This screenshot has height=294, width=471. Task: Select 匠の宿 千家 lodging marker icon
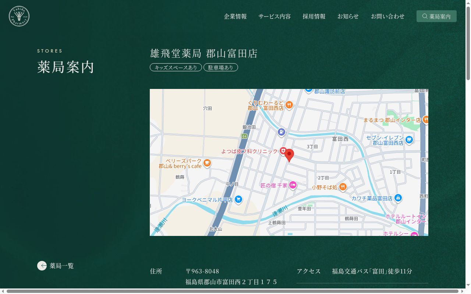[293, 185]
